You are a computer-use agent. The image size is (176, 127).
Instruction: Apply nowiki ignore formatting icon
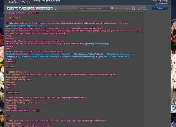pos(35,9)
